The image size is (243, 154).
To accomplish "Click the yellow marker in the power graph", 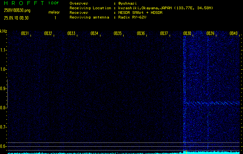I will click(x=186, y=152).
